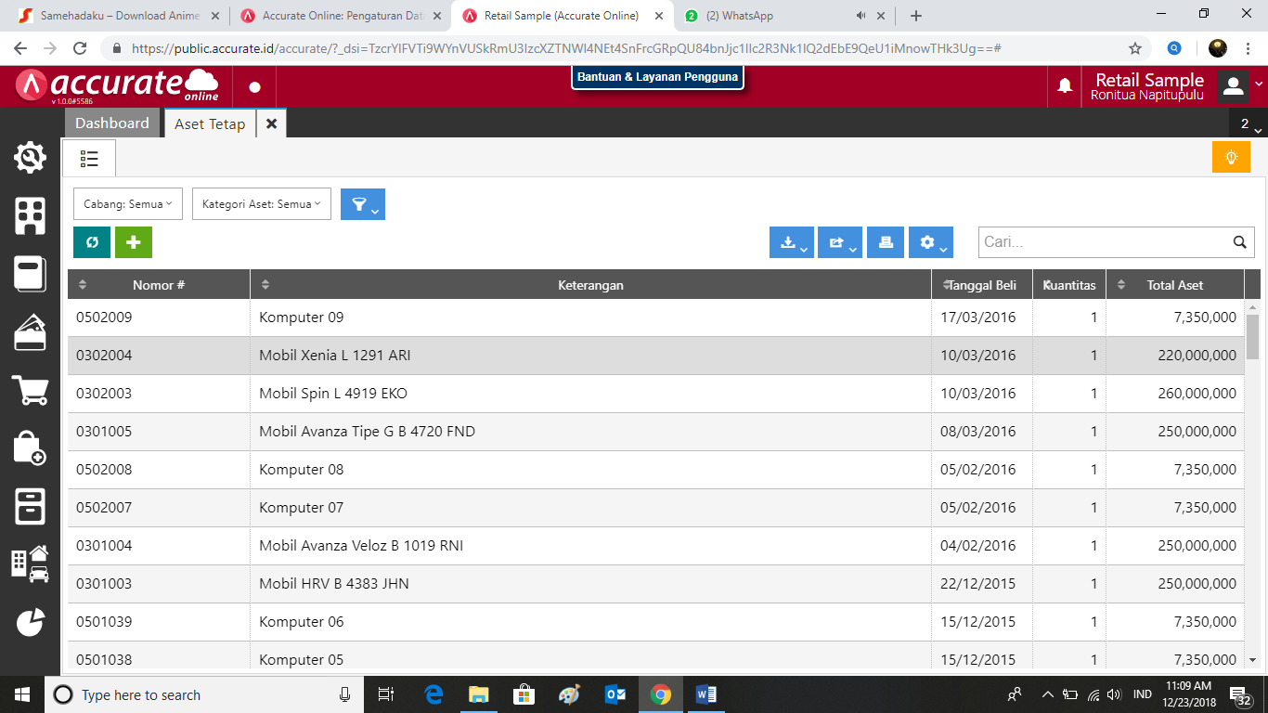Viewport: 1268px width, 713px height.
Task: Refresh the asset list
Action: pos(91,241)
